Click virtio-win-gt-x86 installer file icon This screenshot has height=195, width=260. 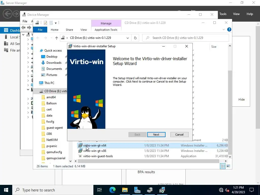coord(80,151)
